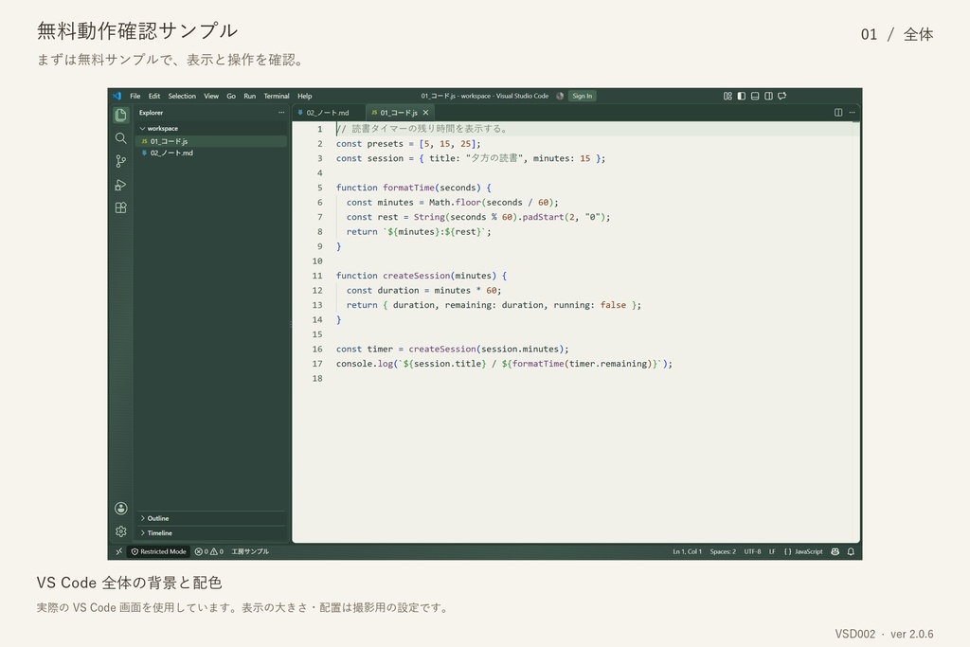970x647 pixels.
Task: Open the Edit menu
Action: pyautogui.click(x=154, y=96)
